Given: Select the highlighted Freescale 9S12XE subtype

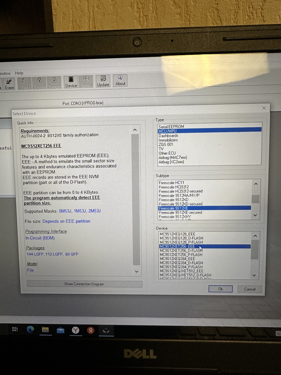Looking at the screenshot, I should tap(205, 208).
